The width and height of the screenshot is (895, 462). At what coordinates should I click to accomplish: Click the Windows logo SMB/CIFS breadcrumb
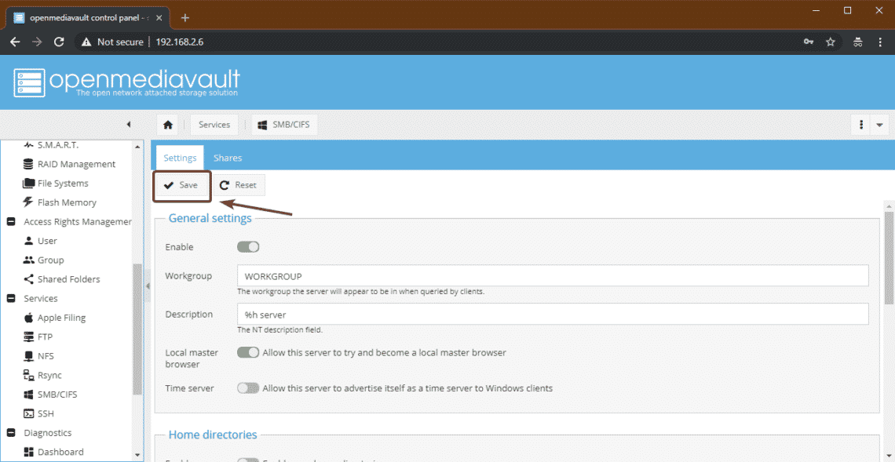pyautogui.click(x=283, y=125)
